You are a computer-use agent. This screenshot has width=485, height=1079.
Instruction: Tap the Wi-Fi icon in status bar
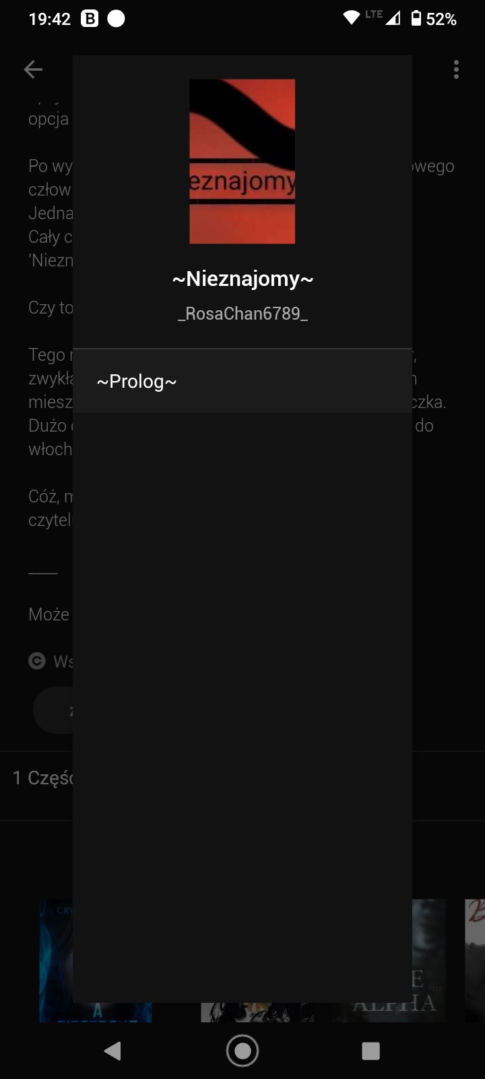click(351, 18)
